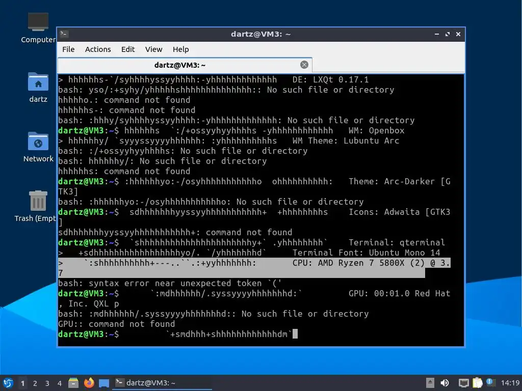Open the Computer desktop icon
The height and width of the screenshot is (391, 522).
38,29
